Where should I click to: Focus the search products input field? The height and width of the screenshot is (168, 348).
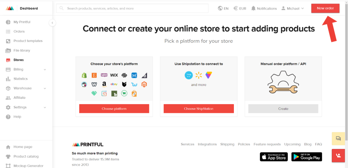coord(132,8)
